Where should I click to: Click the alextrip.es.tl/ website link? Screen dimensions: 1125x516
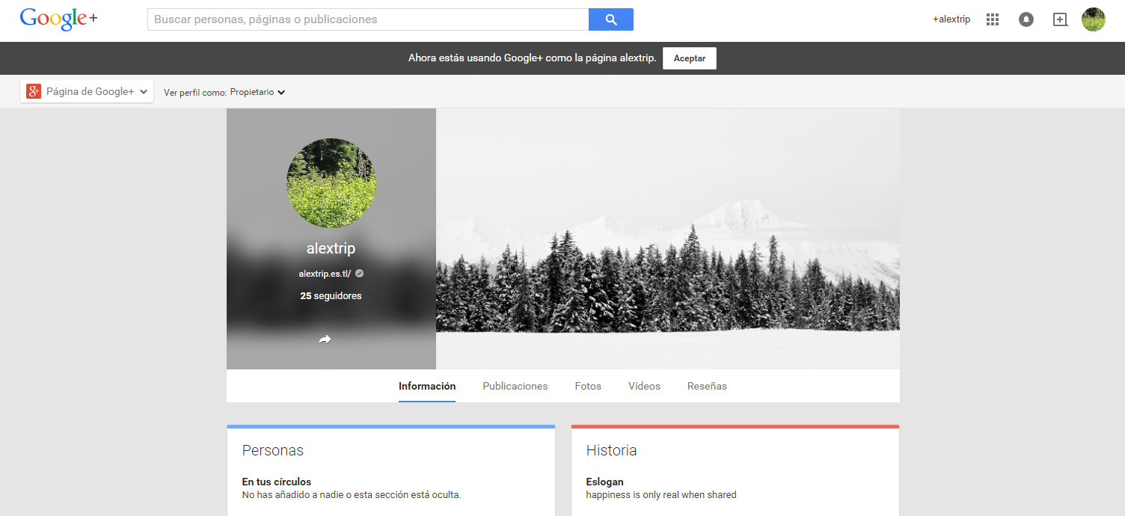tap(325, 274)
